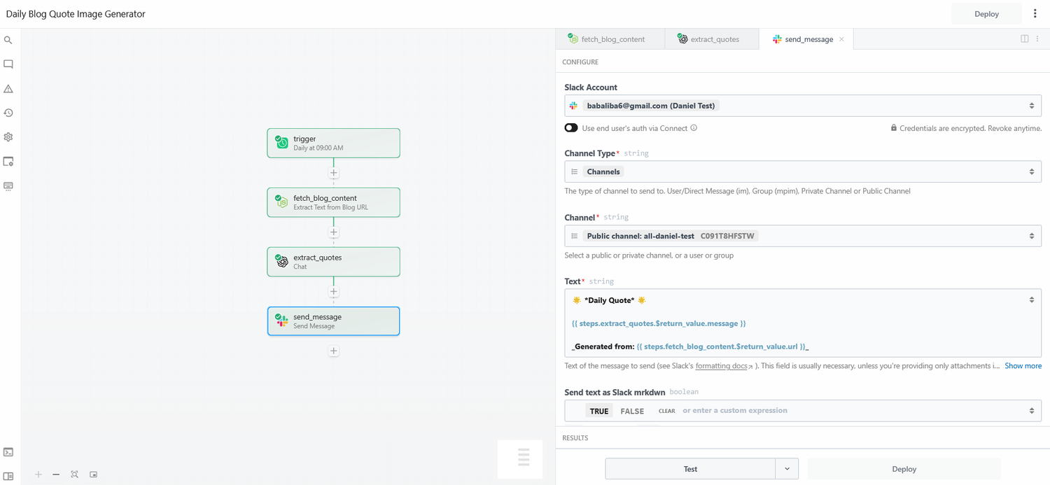Open the workflow search panel

pos(8,40)
